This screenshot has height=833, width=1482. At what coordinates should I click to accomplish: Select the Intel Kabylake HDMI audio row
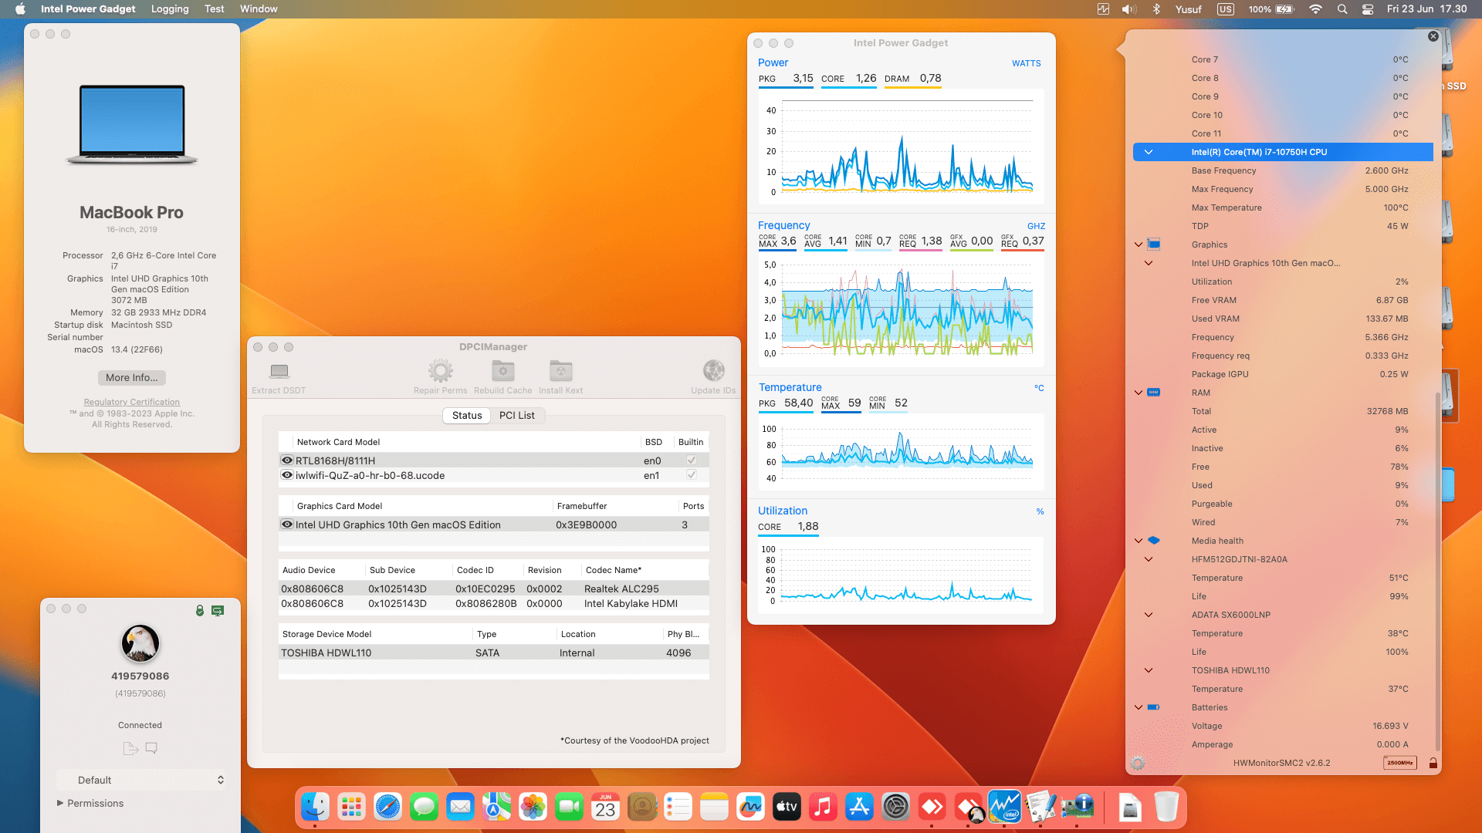pos(494,603)
